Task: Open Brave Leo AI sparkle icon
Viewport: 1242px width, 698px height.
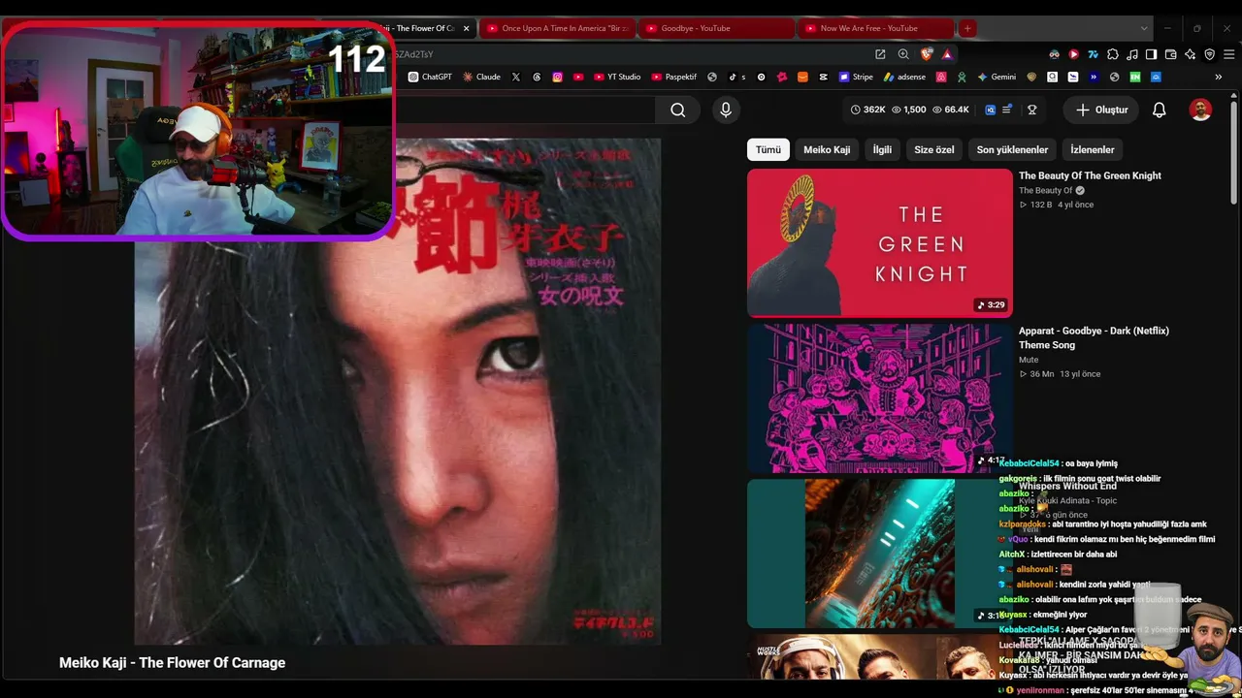Action: [1190, 54]
